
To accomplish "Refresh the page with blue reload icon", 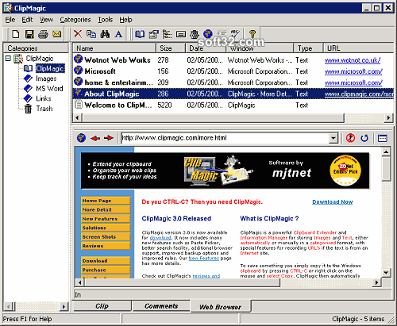I will 364,138.
